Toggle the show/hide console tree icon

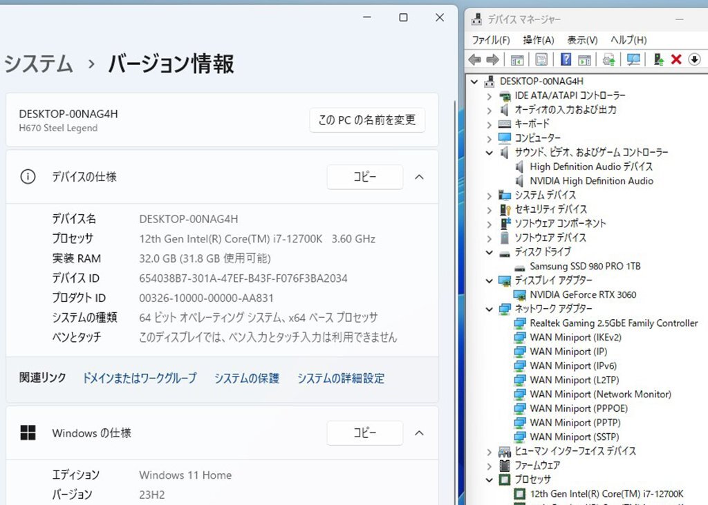[x=517, y=59]
